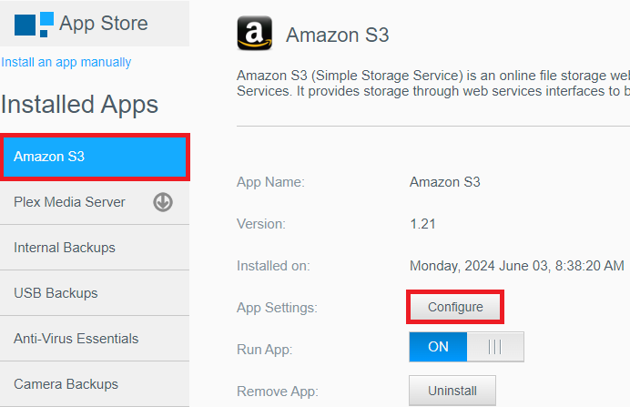Click the Installed Apps heading

pyautogui.click(x=80, y=104)
